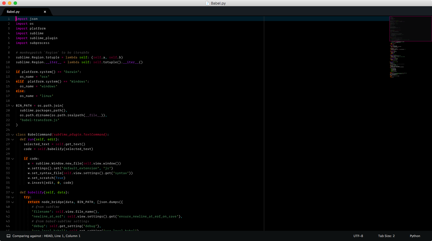Collapse the try block at line 38
The image size is (432, 241).
click(12, 197)
